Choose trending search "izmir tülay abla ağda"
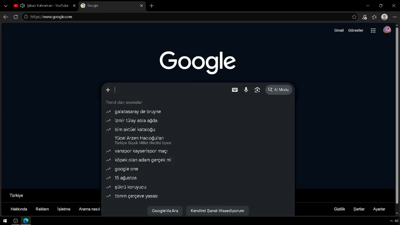Image resolution: width=400 pixels, height=225 pixels. tap(198, 121)
